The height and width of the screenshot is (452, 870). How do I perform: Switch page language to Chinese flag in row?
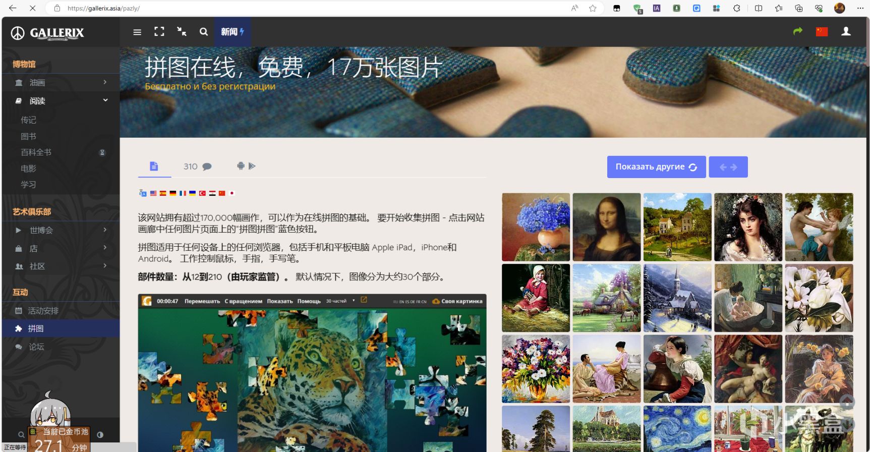click(222, 193)
